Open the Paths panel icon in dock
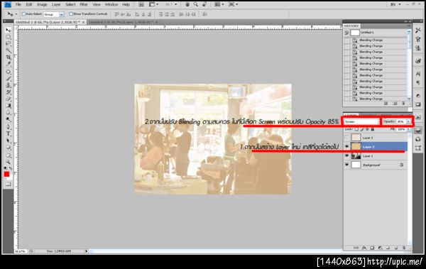Image resolution: width=426 pixels, height=269 pixels. click(418, 148)
